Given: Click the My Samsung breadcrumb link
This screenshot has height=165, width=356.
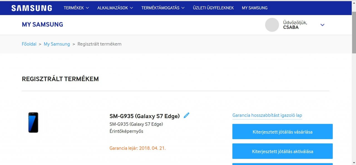Looking at the screenshot, I should [57, 44].
